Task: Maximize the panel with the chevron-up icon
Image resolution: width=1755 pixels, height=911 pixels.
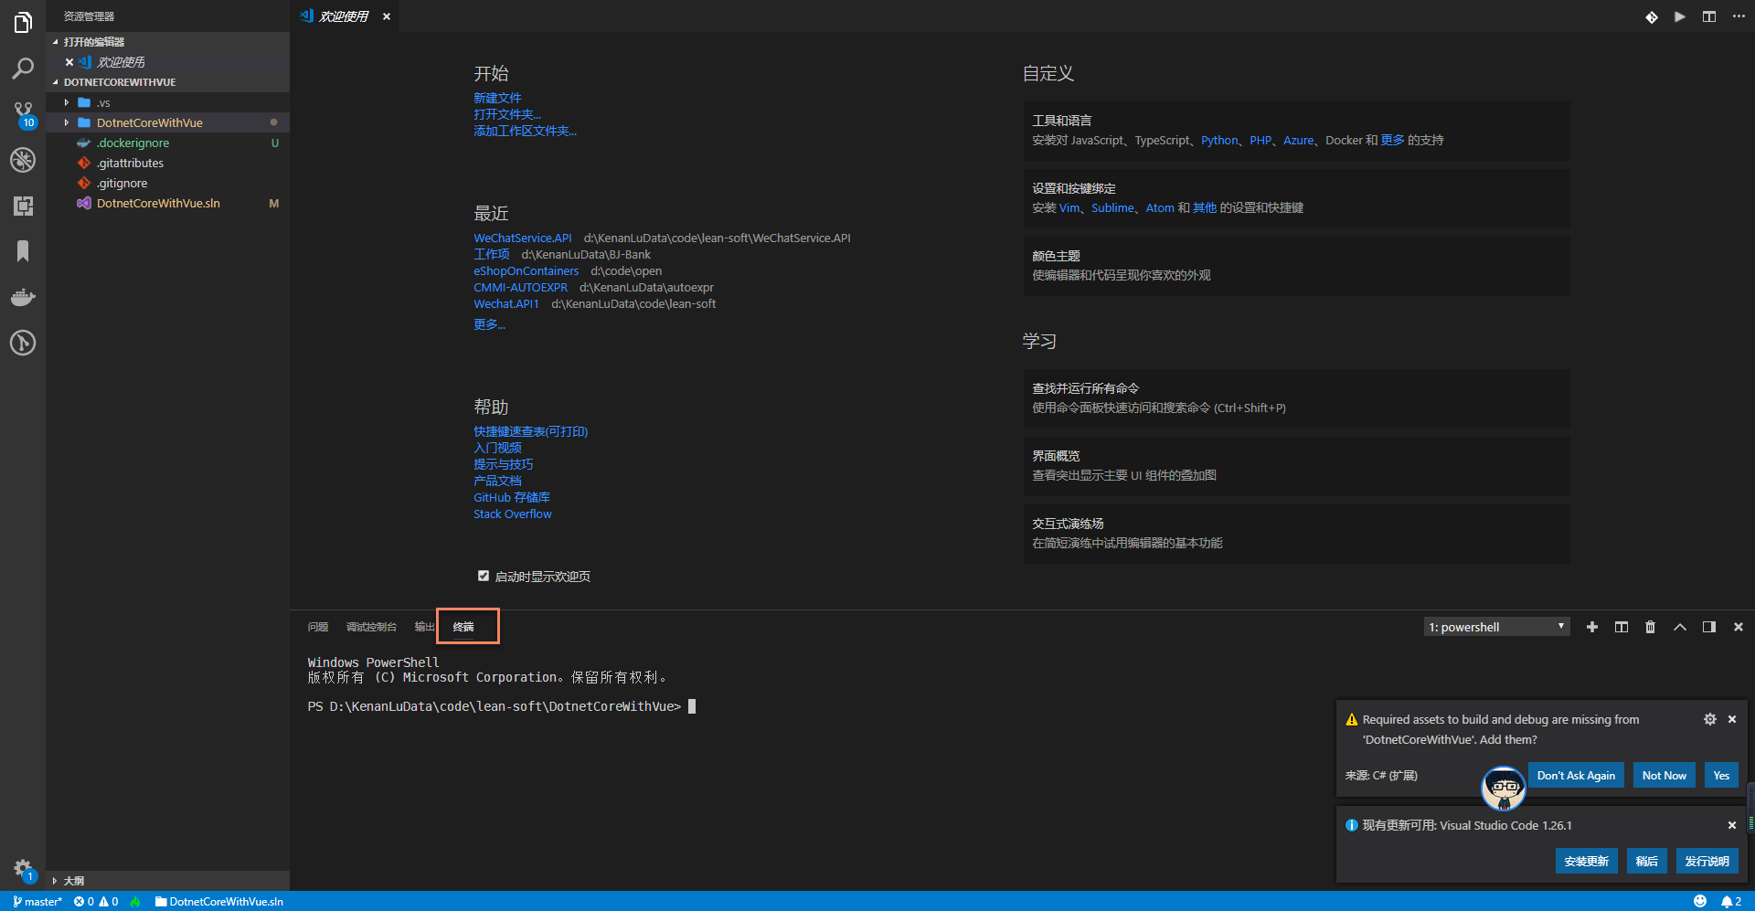Action: point(1680,627)
